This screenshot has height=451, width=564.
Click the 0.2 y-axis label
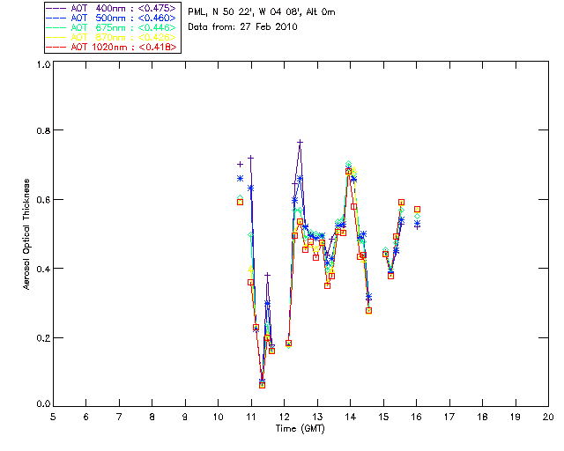[x=43, y=338]
